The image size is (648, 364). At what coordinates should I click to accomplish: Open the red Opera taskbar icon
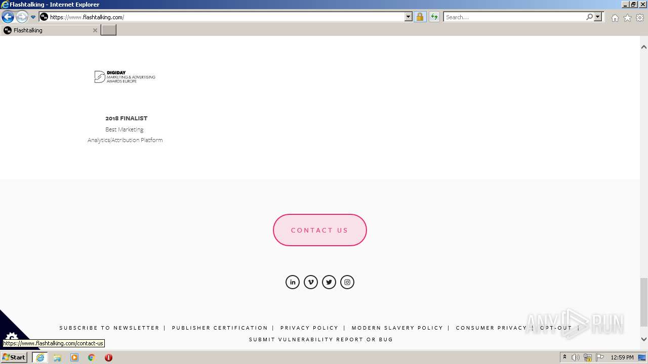tap(108, 357)
